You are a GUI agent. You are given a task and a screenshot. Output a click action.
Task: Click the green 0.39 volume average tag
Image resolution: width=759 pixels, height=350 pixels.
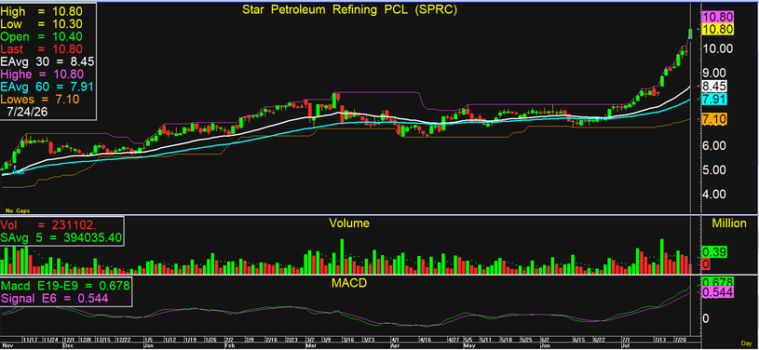click(x=713, y=252)
